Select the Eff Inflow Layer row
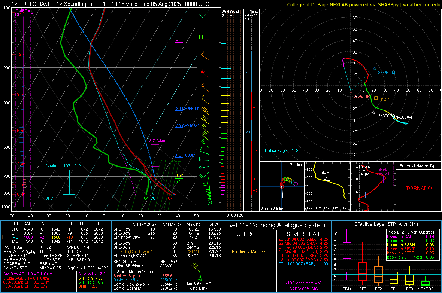The height and width of the screenshot is (293, 442). 167,237
